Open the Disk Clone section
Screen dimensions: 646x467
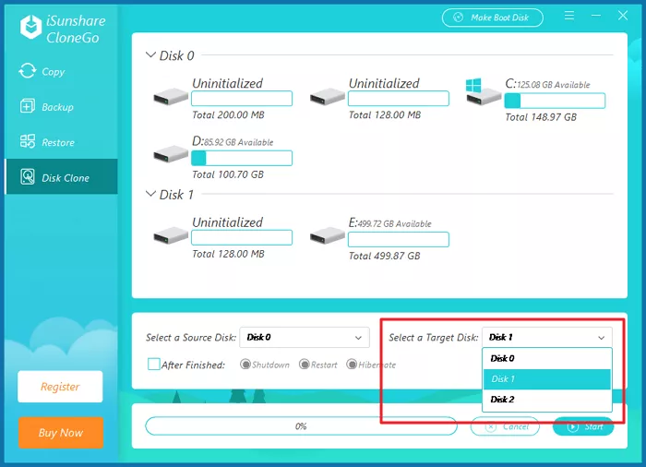61,176
